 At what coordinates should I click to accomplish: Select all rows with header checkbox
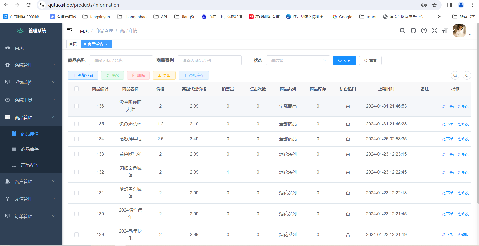click(x=77, y=89)
